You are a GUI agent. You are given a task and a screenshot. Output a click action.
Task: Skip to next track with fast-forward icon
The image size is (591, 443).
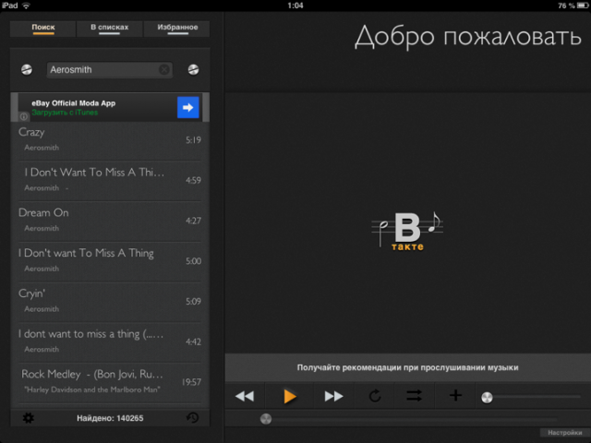[x=333, y=396]
